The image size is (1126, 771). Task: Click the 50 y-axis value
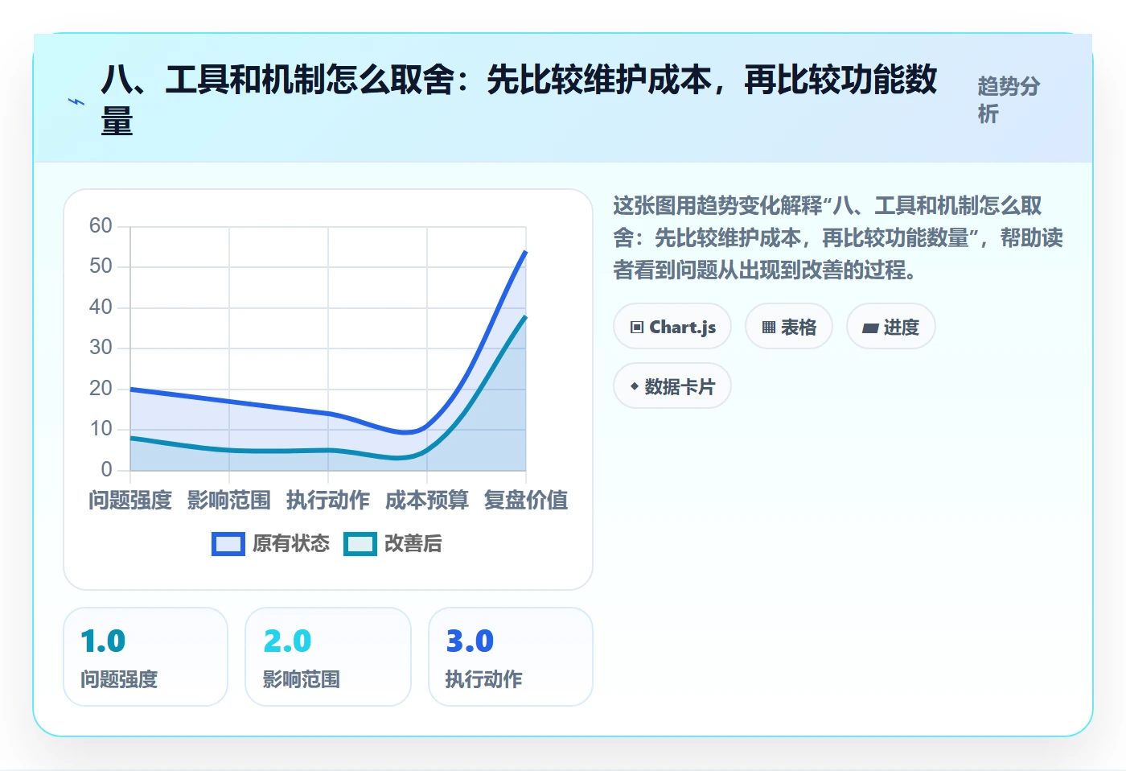pos(101,266)
